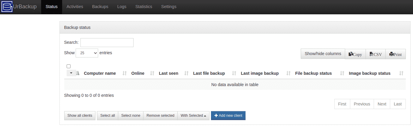Click the Show/hide columns button
This screenshot has height=126, width=413.
[x=323, y=54]
